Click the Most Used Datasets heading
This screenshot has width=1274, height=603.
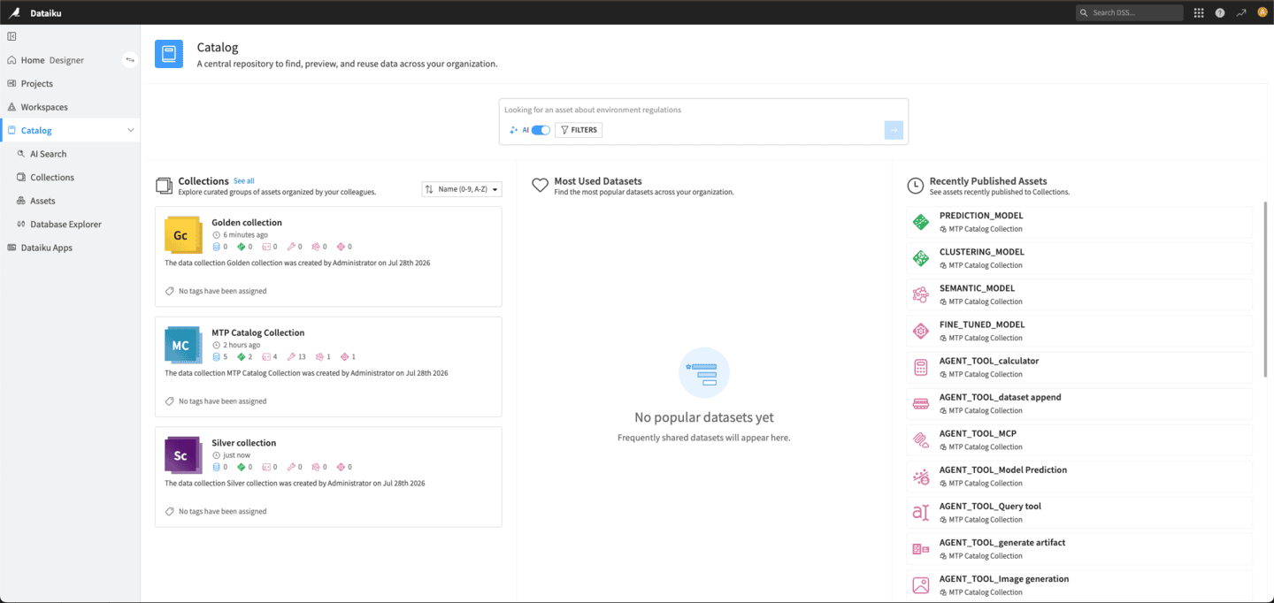pyautogui.click(x=598, y=181)
